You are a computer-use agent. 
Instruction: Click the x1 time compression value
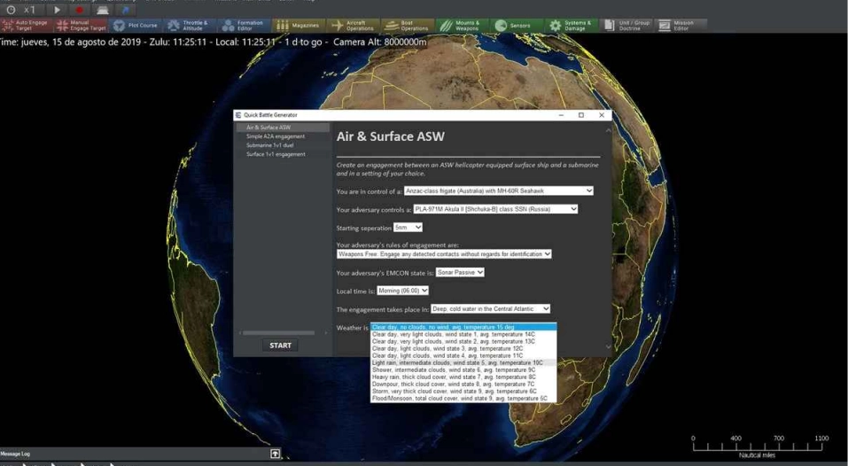[30, 10]
